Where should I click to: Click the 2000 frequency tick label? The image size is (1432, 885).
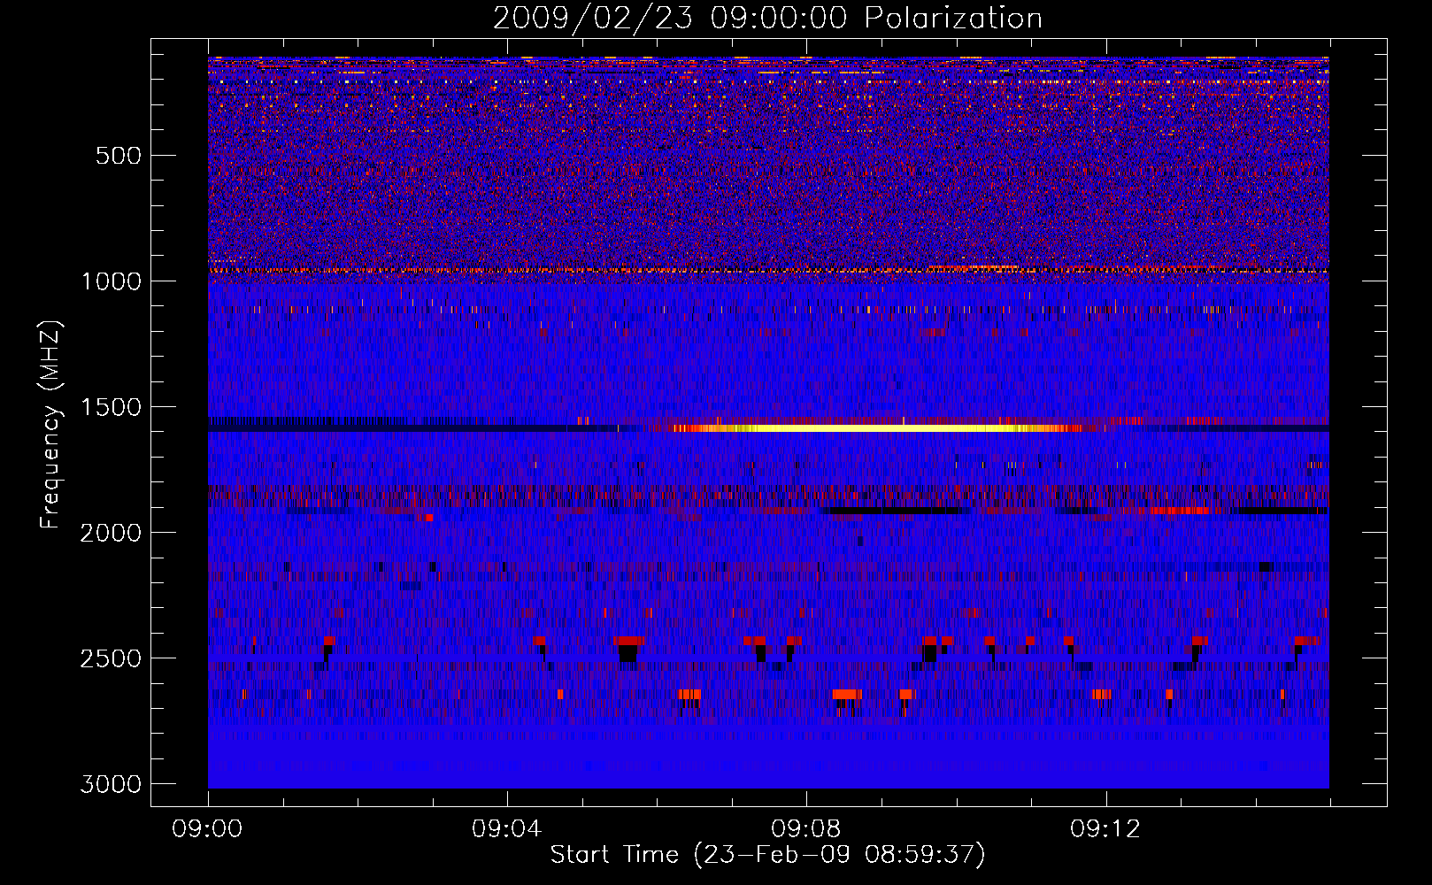tap(111, 533)
